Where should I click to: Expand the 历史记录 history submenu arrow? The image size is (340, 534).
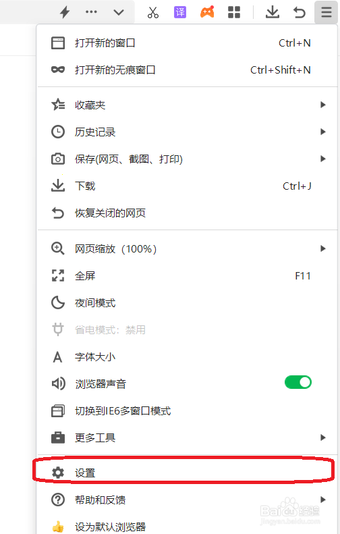click(x=323, y=132)
